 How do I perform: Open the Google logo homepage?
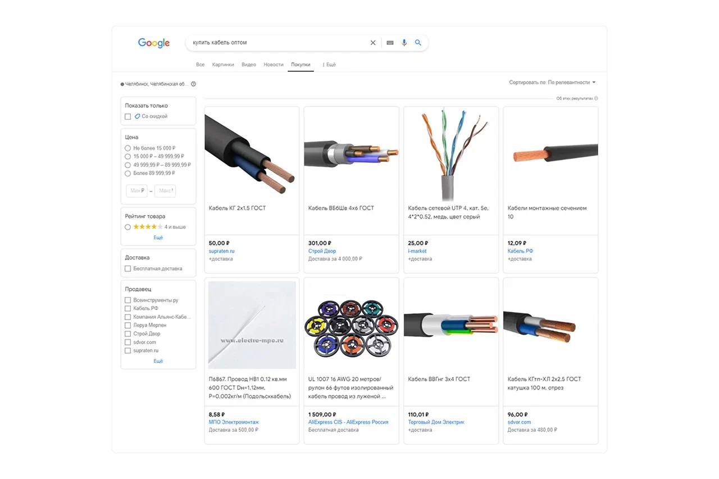pos(154,43)
